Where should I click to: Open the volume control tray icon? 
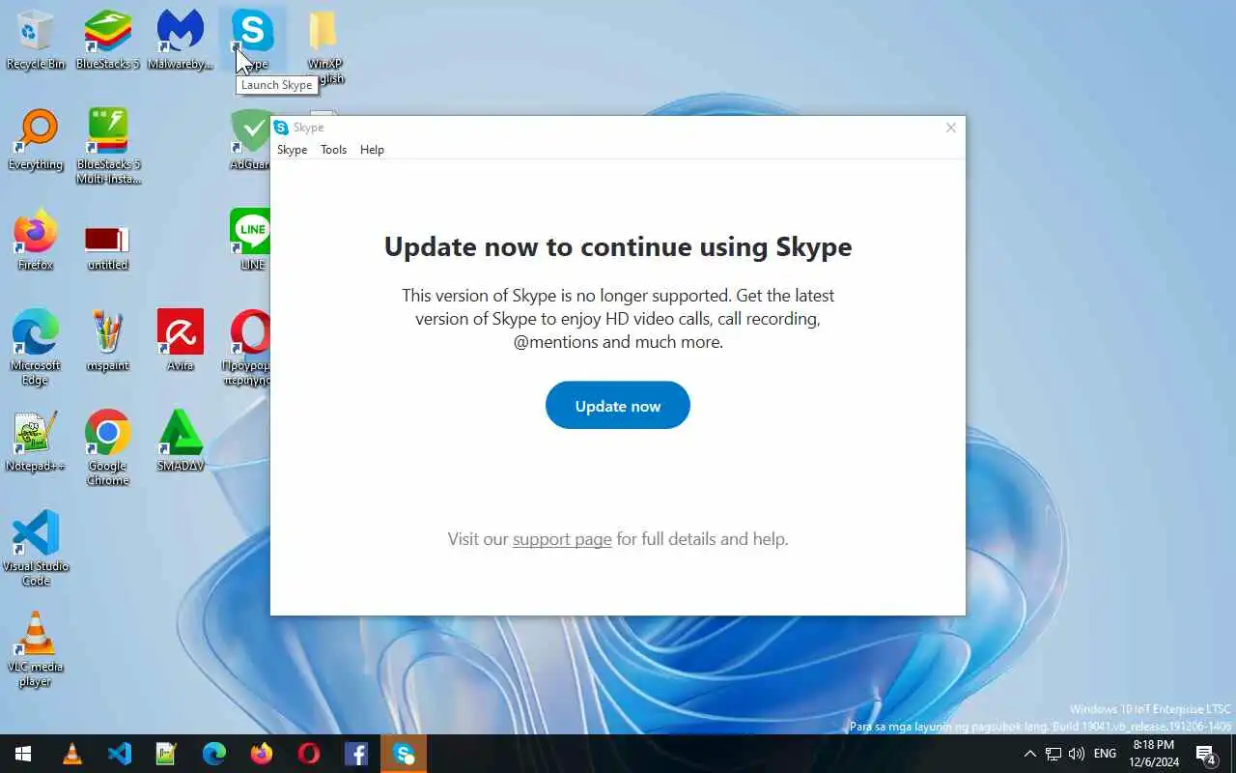(1077, 754)
